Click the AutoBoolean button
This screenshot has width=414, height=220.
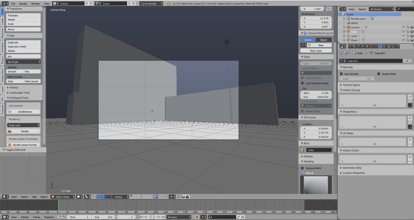[x=23, y=112]
